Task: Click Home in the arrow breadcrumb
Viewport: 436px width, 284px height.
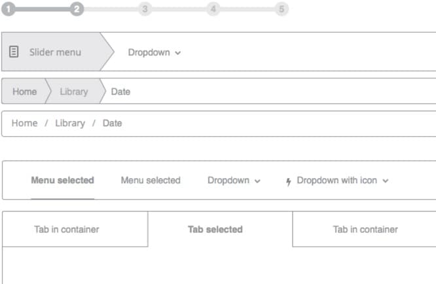Action: point(24,92)
